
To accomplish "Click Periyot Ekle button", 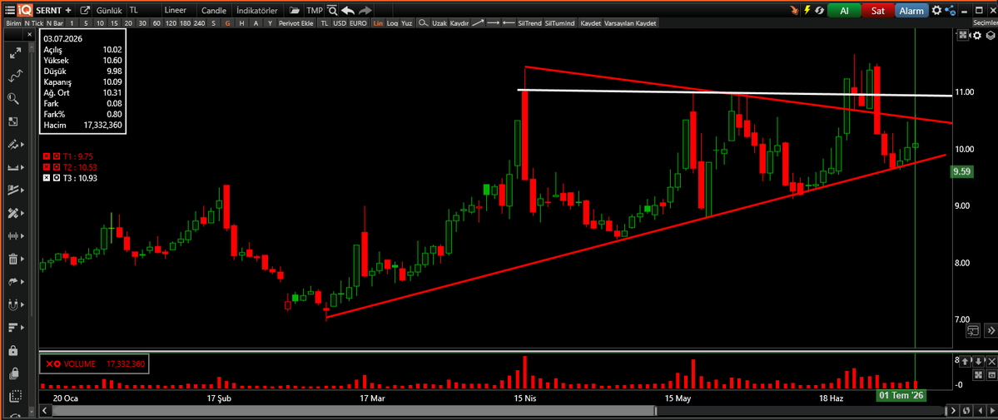I will [x=297, y=23].
